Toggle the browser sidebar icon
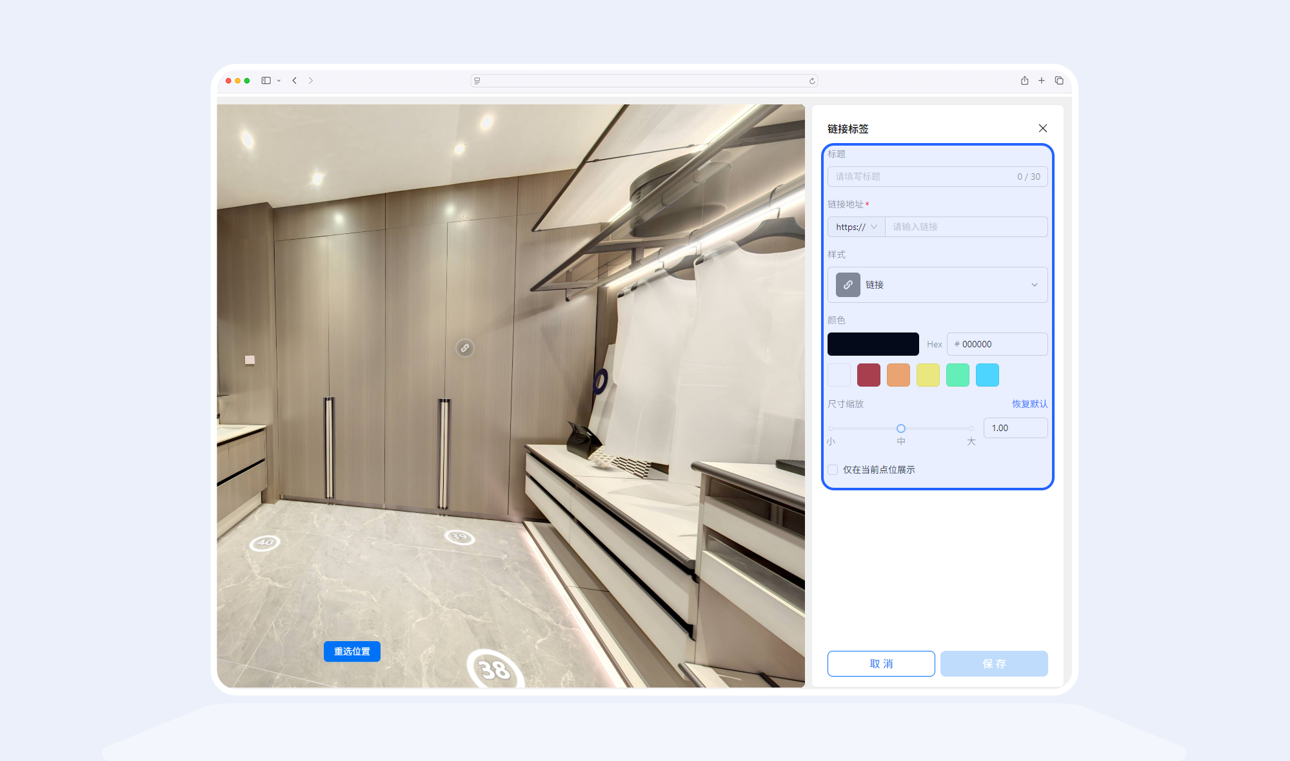 coord(266,81)
